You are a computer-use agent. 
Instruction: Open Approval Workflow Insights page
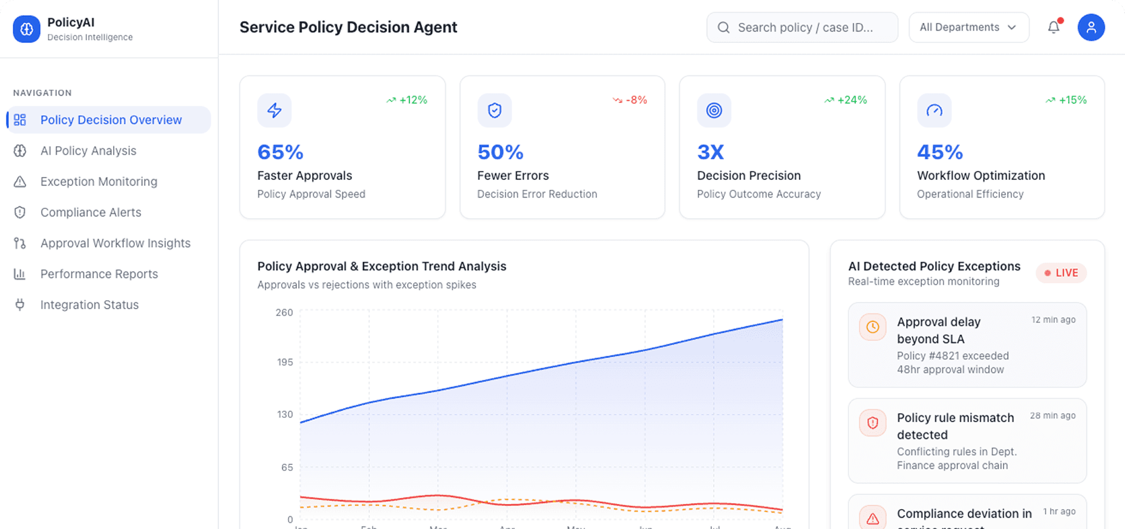coord(115,243)
